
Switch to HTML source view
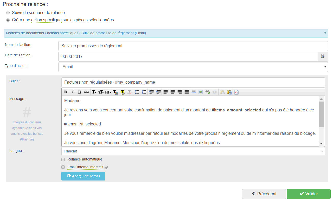[x=236, y=92]
